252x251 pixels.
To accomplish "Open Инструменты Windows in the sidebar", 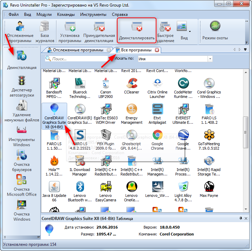I will pyautogui.click(x=22, y=136).
